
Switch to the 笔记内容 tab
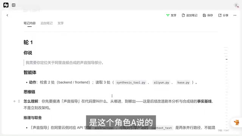click(x=29, y=23)
